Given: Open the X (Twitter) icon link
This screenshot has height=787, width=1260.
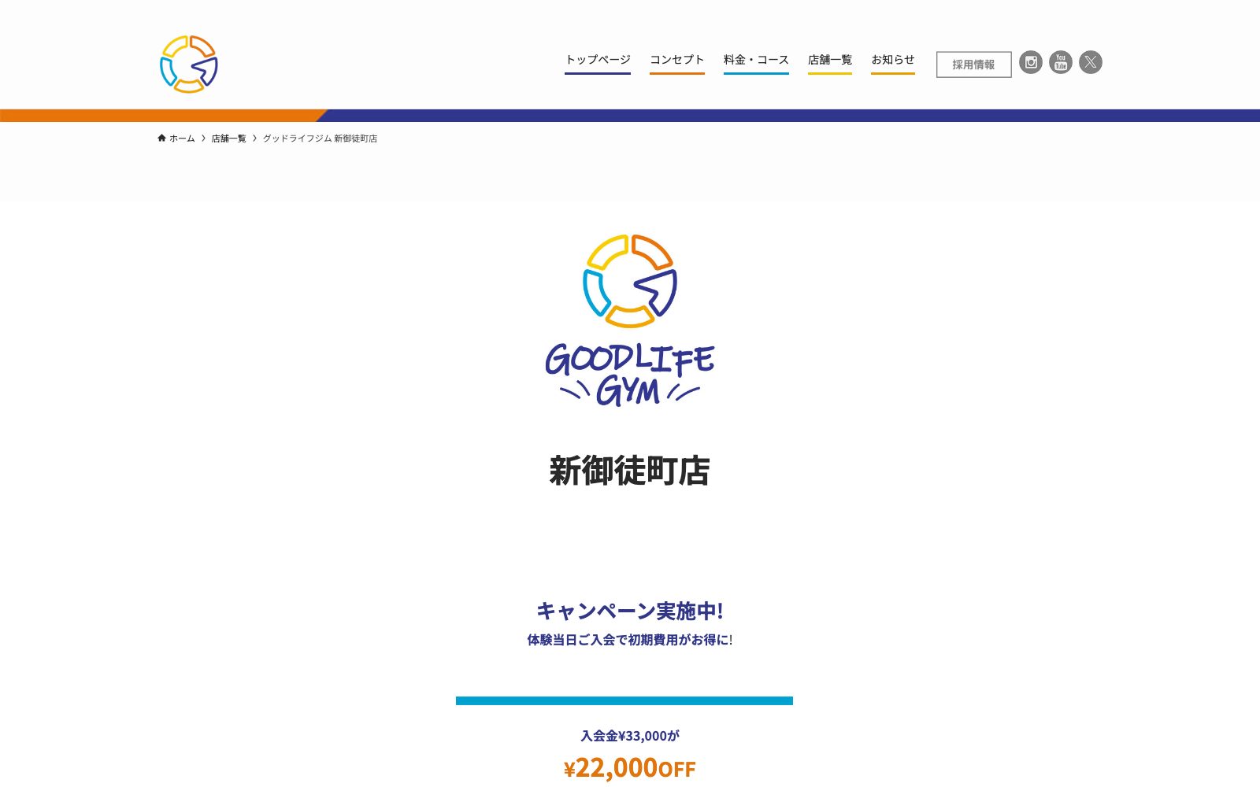Looking at the screenshot, I should click(1091, 62).
